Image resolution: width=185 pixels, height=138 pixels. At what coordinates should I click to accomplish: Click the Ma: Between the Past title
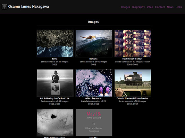coord(132,59)
